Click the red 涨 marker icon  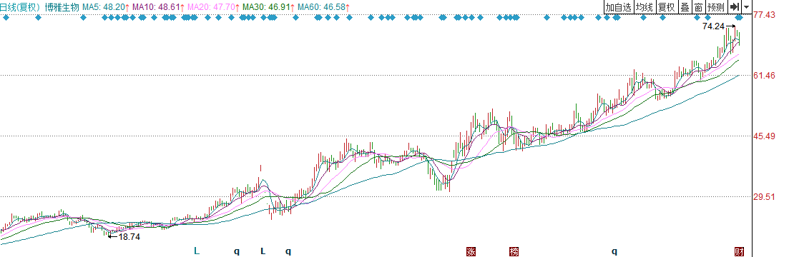click(471, 251)
